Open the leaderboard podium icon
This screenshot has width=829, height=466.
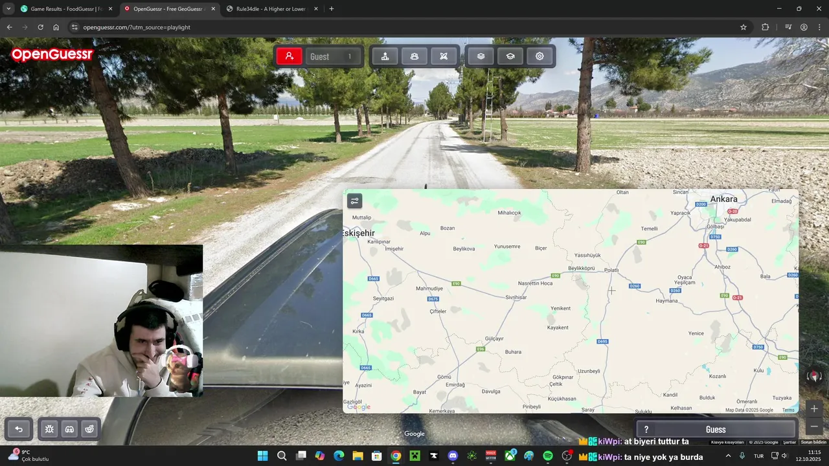[385, 56]
